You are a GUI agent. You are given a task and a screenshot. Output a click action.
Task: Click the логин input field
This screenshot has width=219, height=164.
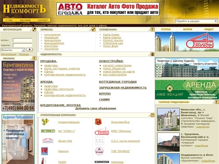pyautogui.click(x=22, y=40)
